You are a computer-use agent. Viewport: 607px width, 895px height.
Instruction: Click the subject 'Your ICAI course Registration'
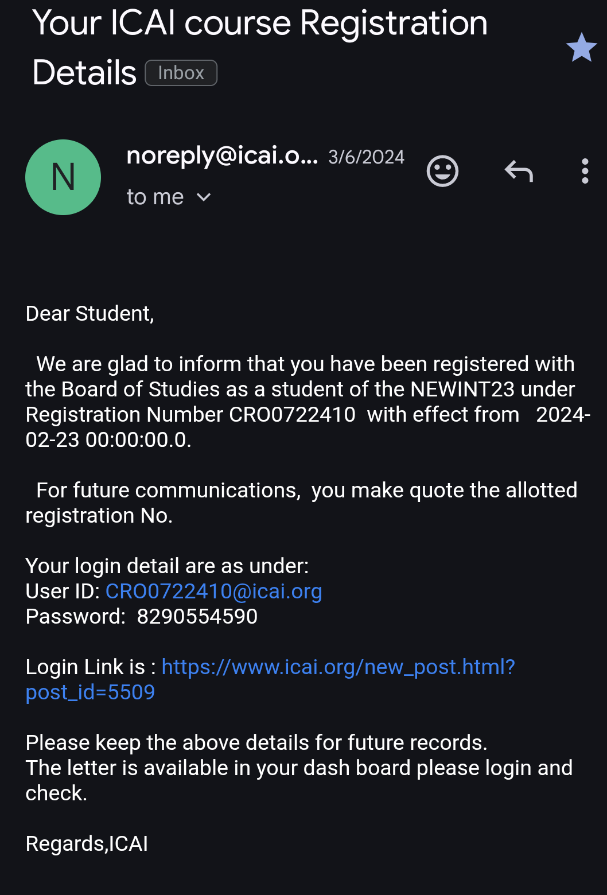[259, 24]
